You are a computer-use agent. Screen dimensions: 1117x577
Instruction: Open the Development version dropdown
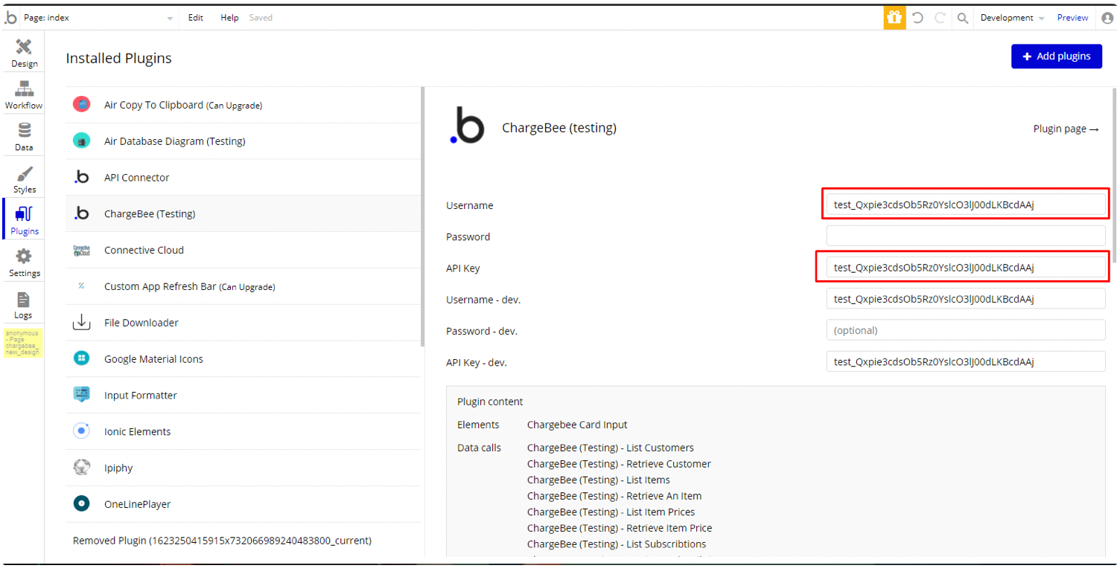[x=1012, y=18]
